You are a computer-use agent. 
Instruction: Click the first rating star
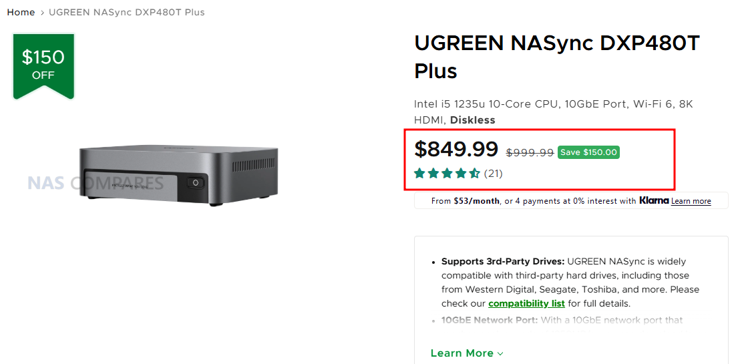click(x=420, y=174)
